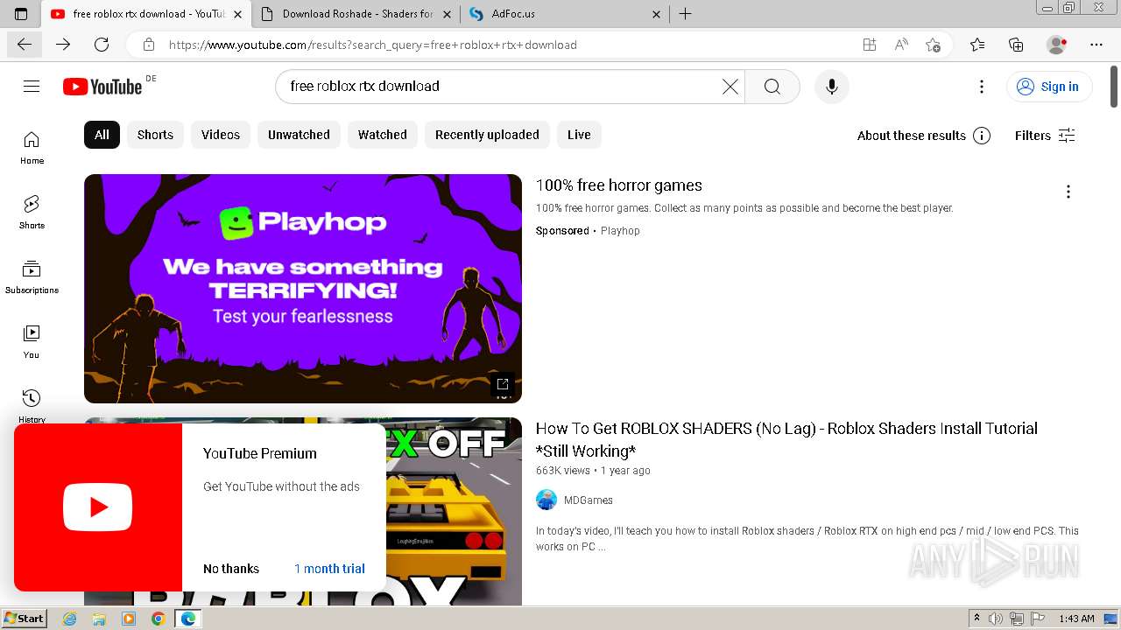Open Edge Settings and more menu

1096,45
